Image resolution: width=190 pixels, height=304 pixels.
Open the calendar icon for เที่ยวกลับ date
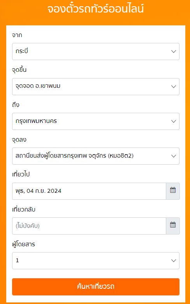[173, 226]
